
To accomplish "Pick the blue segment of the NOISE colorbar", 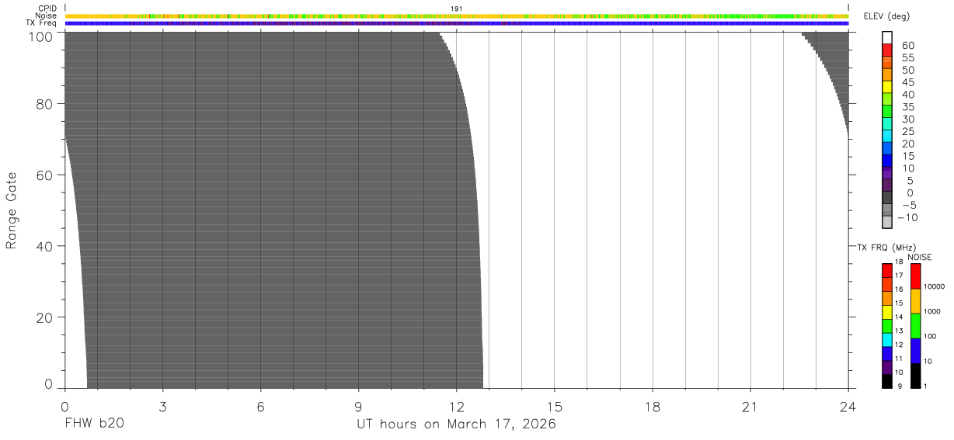I will (915, 351).
